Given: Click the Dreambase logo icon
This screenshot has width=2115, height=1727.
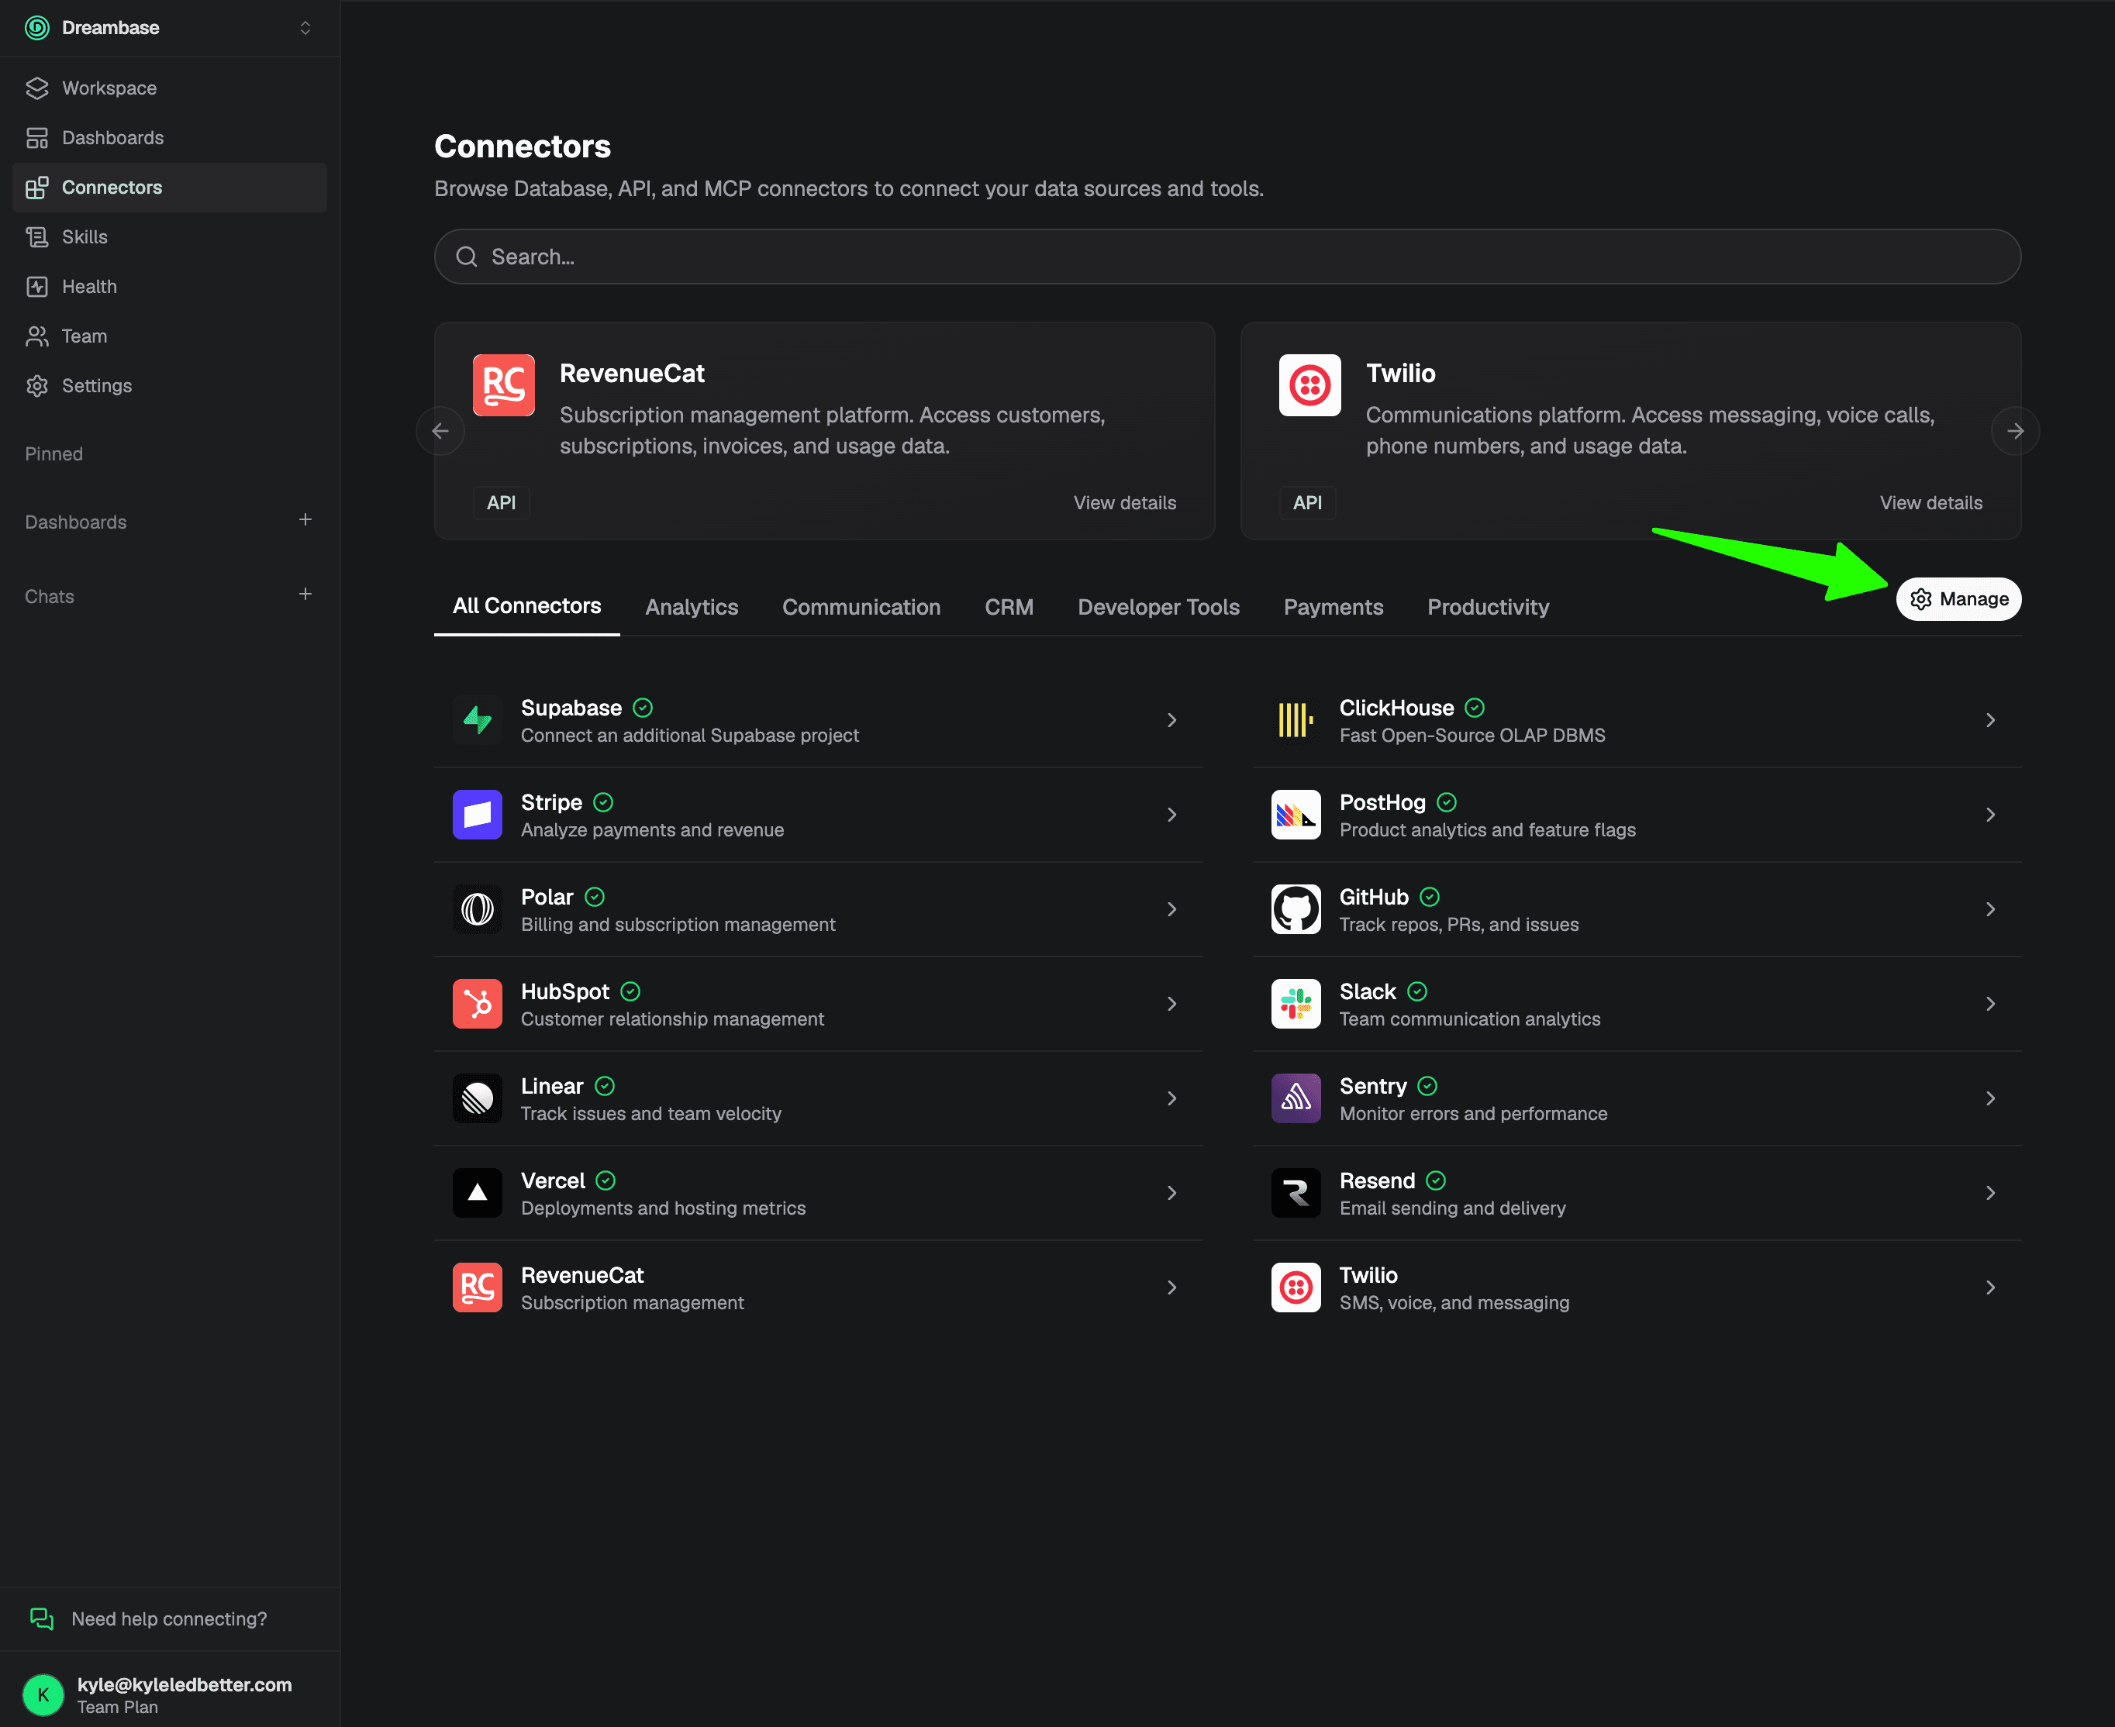Looking at the screenshot, I should (x=36, y=28).
